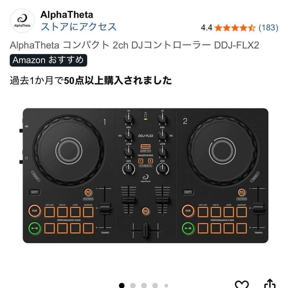Screen dimensions: 288x288
Task: Tap the share icon
Action: (x=270, y=284)
